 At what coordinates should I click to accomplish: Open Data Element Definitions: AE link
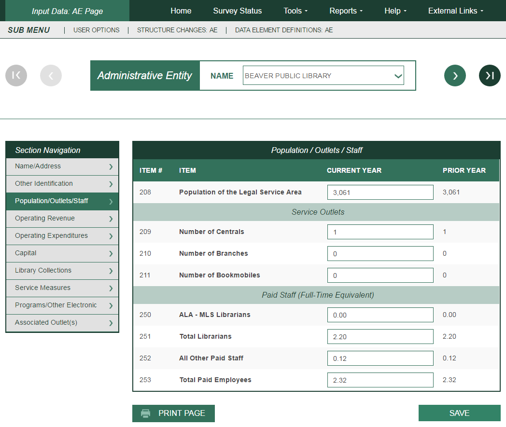point(283,30)
